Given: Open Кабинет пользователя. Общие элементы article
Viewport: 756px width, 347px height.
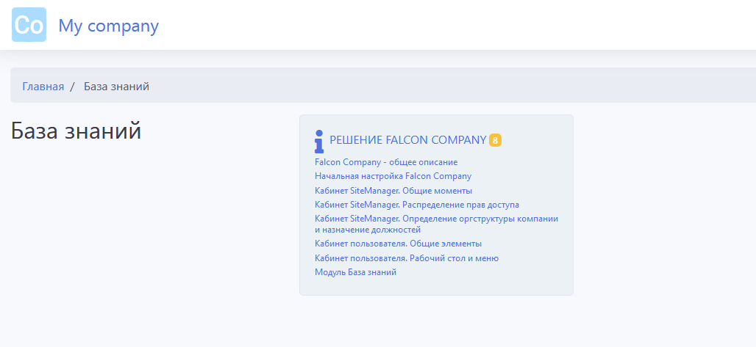Looking at the screenshot, I should tap(398, 244).
